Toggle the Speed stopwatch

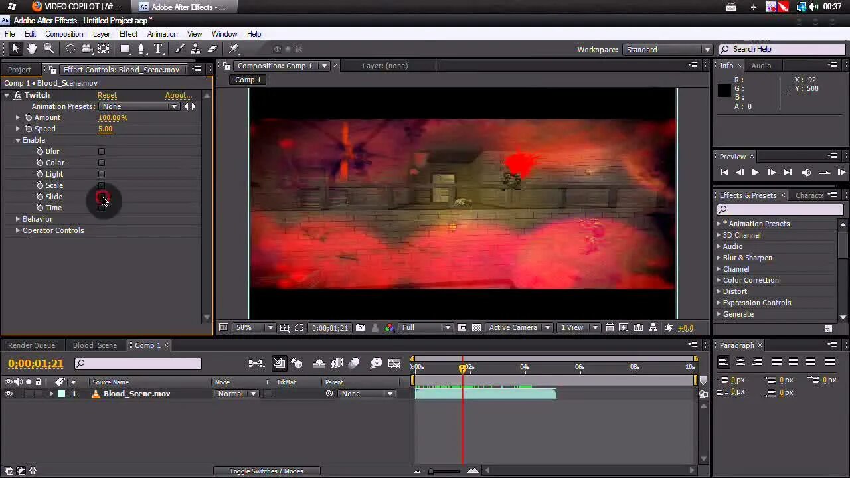pyautogui.click(x=29, y=129)
